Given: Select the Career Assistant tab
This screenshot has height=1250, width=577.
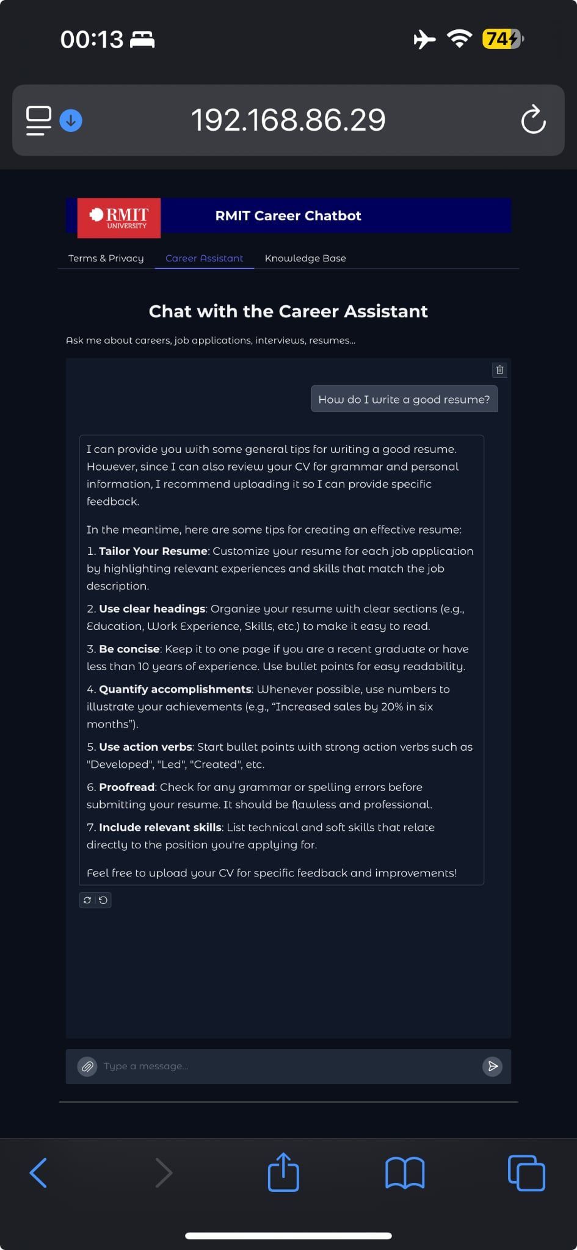Looking at the screenshot, I should (x=204, y=258).
